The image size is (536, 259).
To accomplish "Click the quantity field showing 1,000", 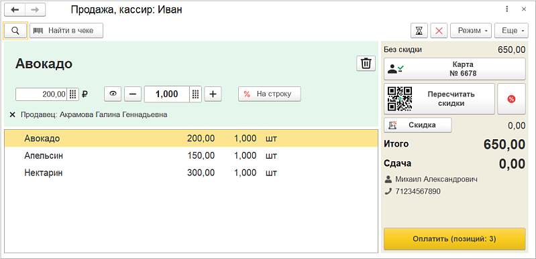I will (x=167, y=94).
